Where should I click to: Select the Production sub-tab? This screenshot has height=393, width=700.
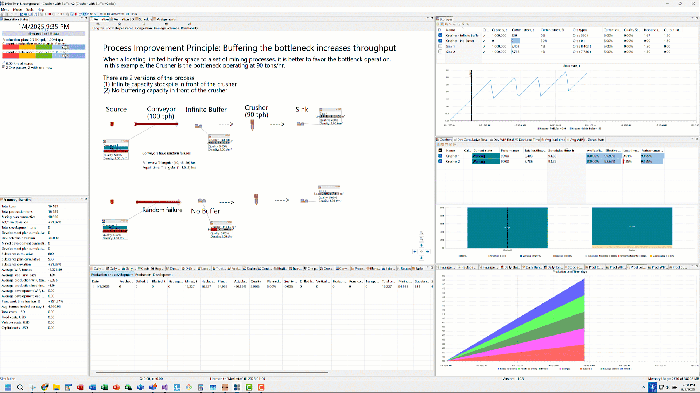(143, 275)
